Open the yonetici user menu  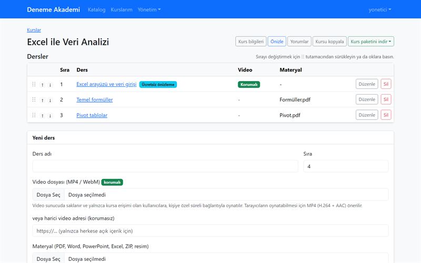(379, 9)
